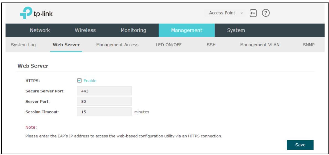Click the Save button

pyautogui.click(x=300, y=145)
